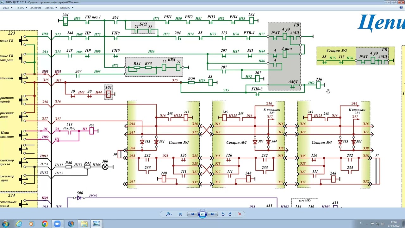The height and width of the screenshot is (228, 405).
Task: Open the Эл. почта menu item
Action: pos(36,8)
